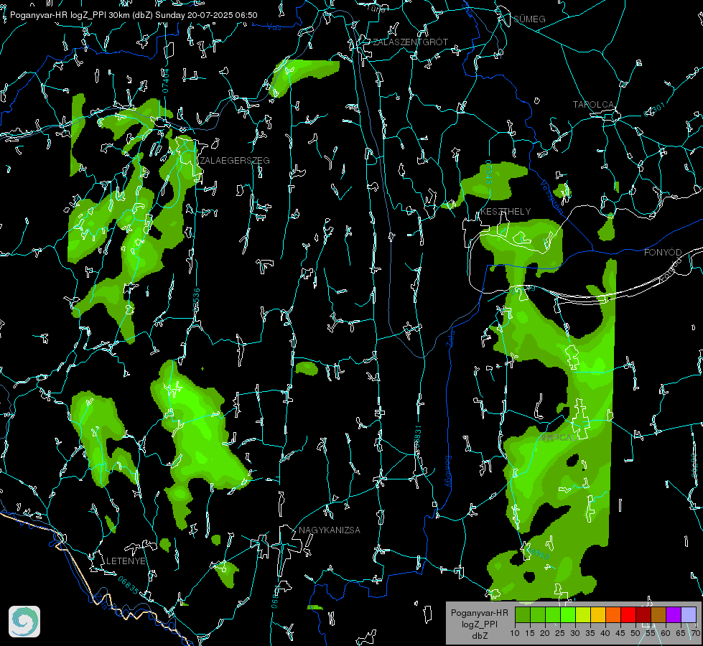Click the 40 value on legend scale

[605, 633]
